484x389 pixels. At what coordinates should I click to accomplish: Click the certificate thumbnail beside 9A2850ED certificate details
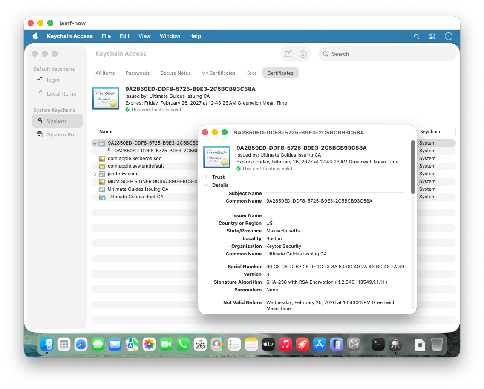point(216,157)
